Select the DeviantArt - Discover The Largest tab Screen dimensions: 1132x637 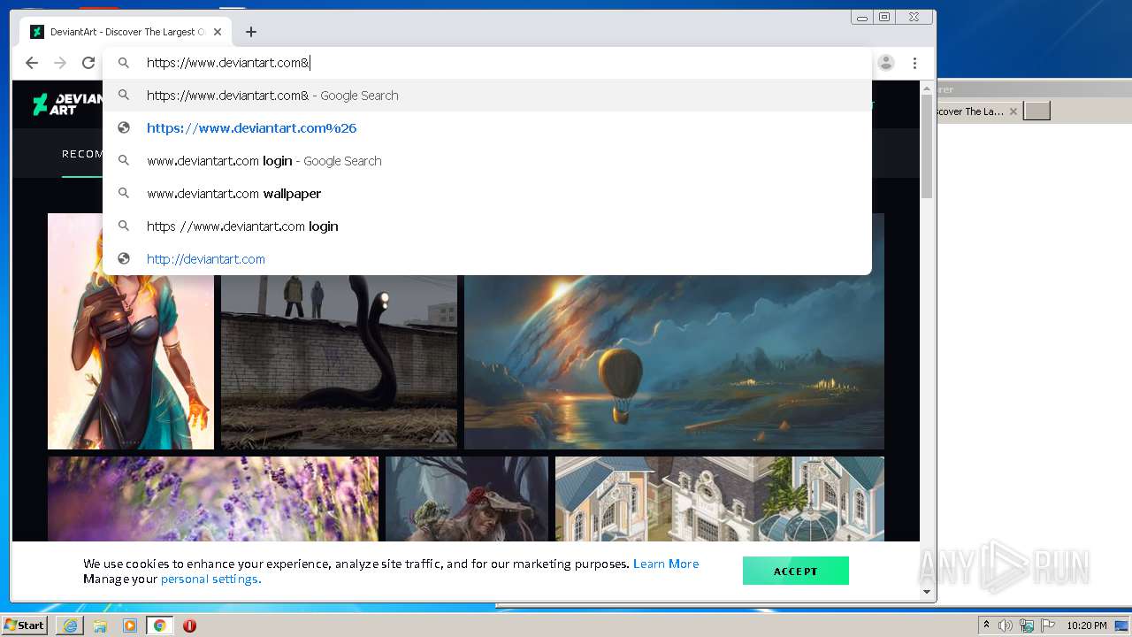126,32
